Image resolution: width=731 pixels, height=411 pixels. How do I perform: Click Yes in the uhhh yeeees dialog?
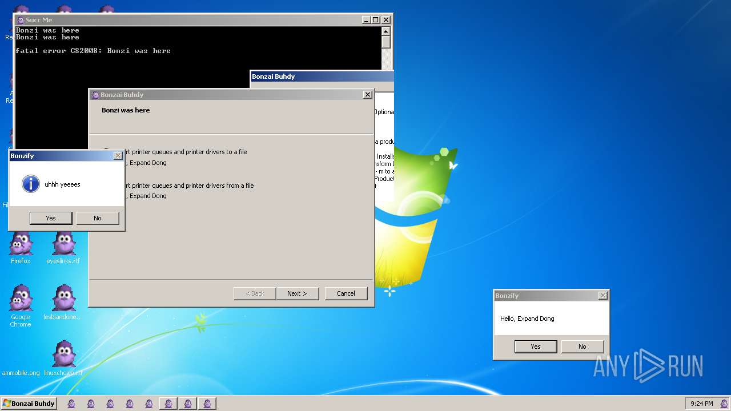[51, 218]
